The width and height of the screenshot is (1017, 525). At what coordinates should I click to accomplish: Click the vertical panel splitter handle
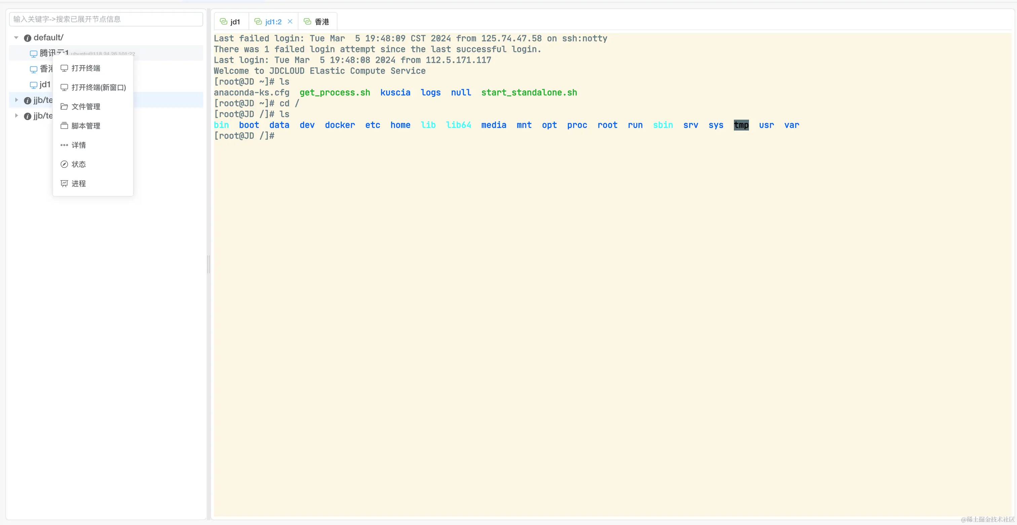(209, 264)
